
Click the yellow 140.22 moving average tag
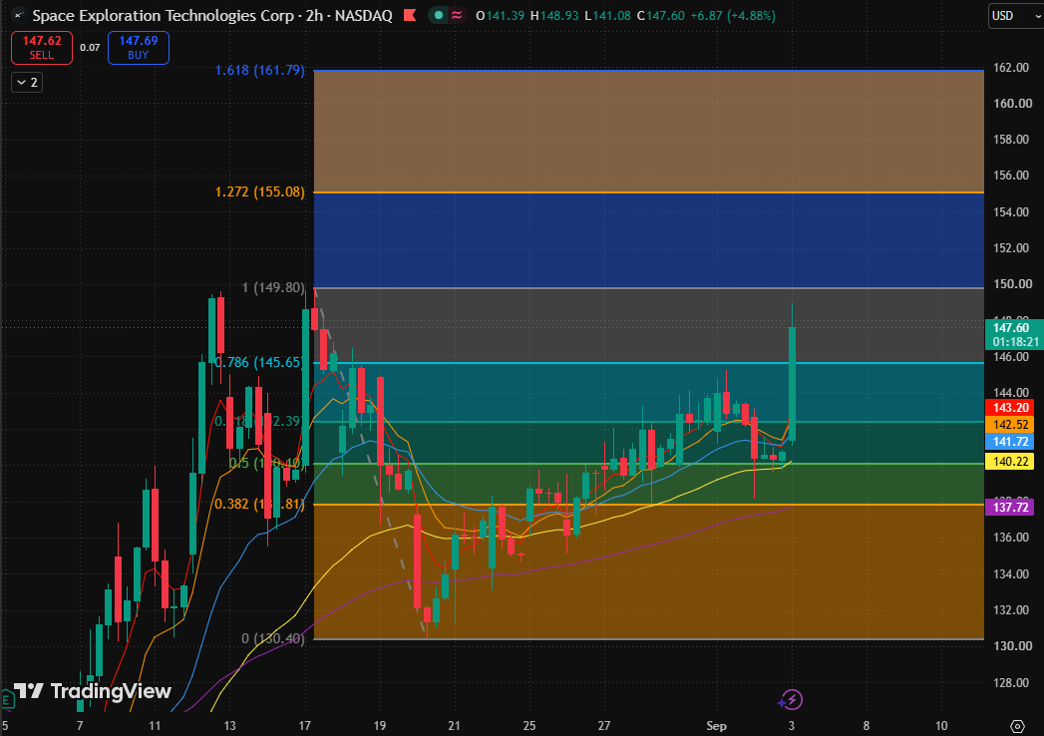coord(1009,462)
